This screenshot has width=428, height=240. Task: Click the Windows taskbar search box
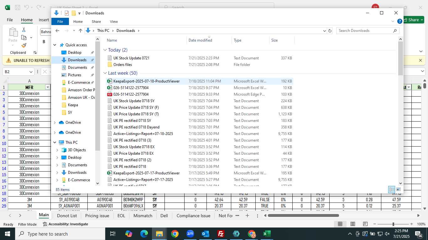click(x=60, y=234)
